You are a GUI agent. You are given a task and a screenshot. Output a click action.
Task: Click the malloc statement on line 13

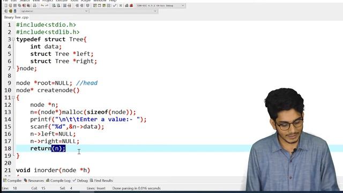[x=83, y=112]
